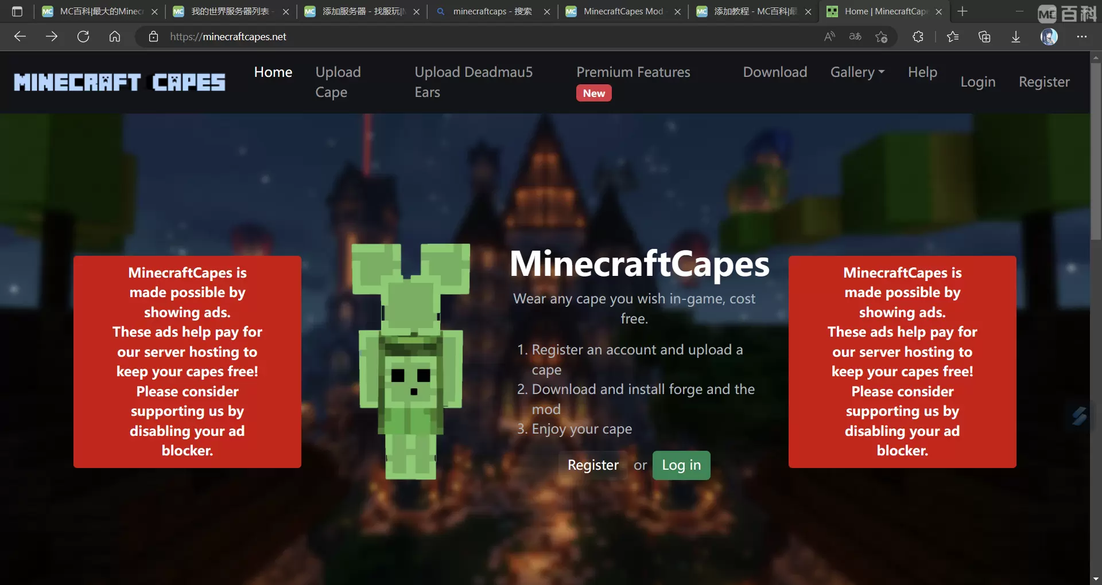1102x585 pixels.
Task: Click the Minecraft Capes logo
Action: click(120, 82)
